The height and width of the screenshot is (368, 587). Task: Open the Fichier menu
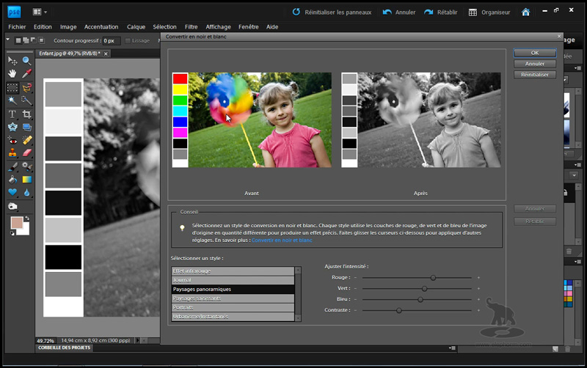point(17,27)
